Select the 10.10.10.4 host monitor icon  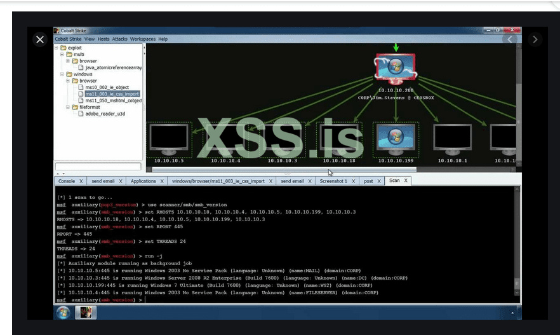[225, 140]
